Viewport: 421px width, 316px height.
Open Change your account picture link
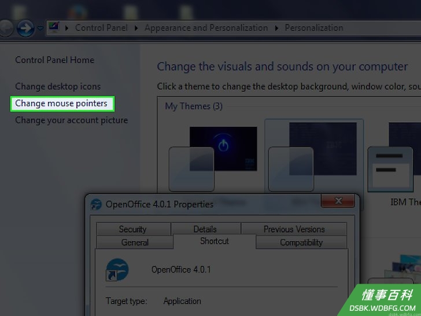[x=72, y=120]
